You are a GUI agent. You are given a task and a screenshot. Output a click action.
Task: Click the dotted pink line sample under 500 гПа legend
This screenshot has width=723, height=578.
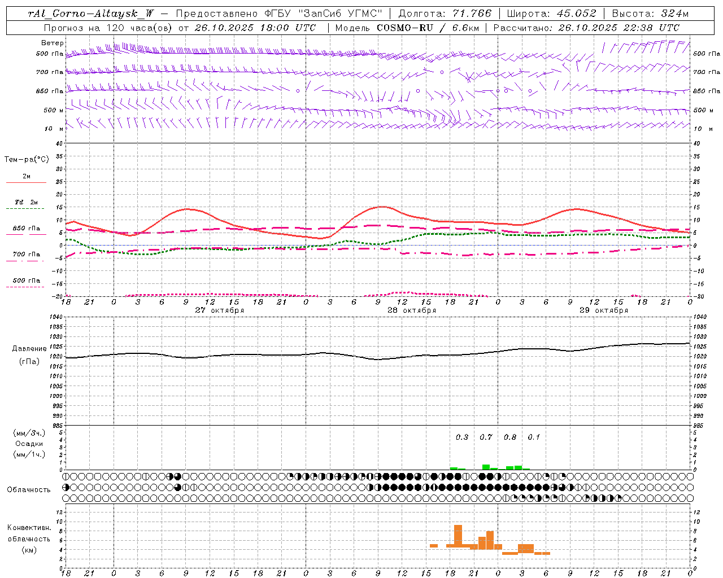25,287
